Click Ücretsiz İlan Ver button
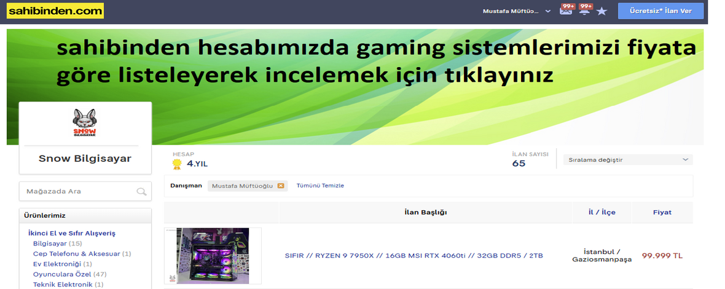 (x=660, y=11)
